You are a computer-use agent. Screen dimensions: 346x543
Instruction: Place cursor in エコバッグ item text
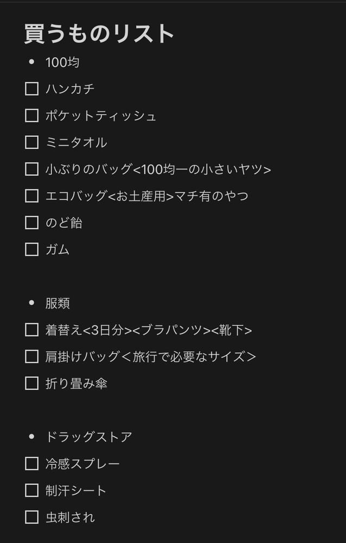[147, 196]
